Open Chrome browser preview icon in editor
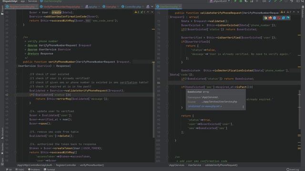 tap(266, 18)
